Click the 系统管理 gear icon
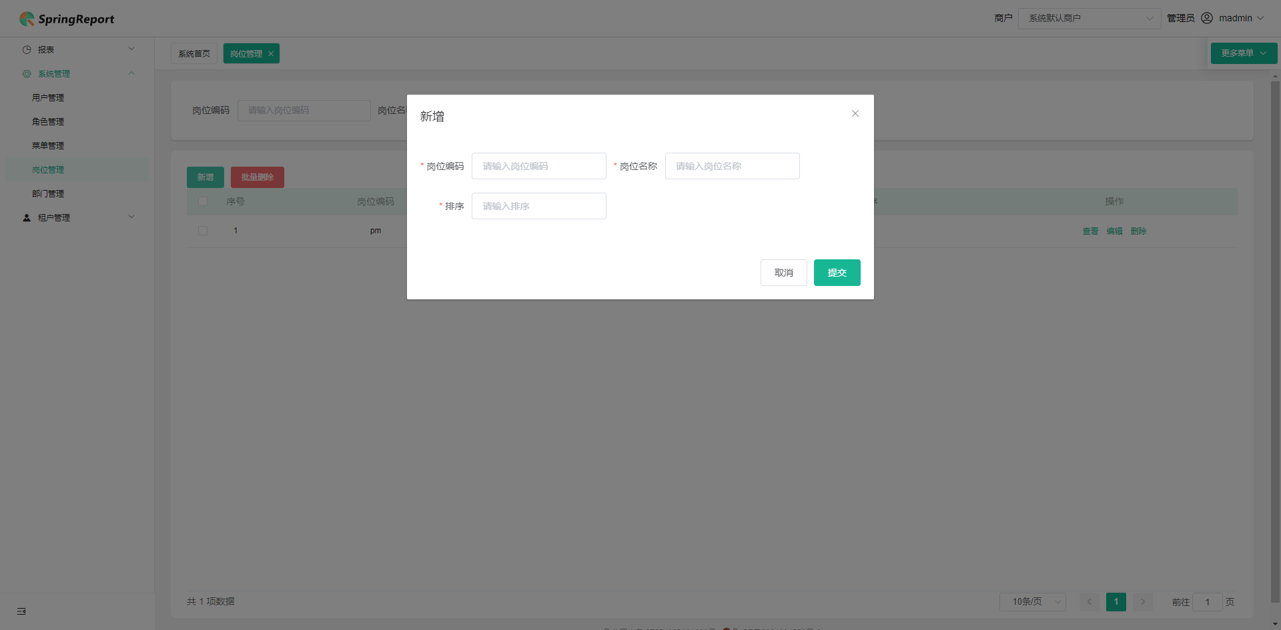This screenshot has width=1281, height=630. 27,73
